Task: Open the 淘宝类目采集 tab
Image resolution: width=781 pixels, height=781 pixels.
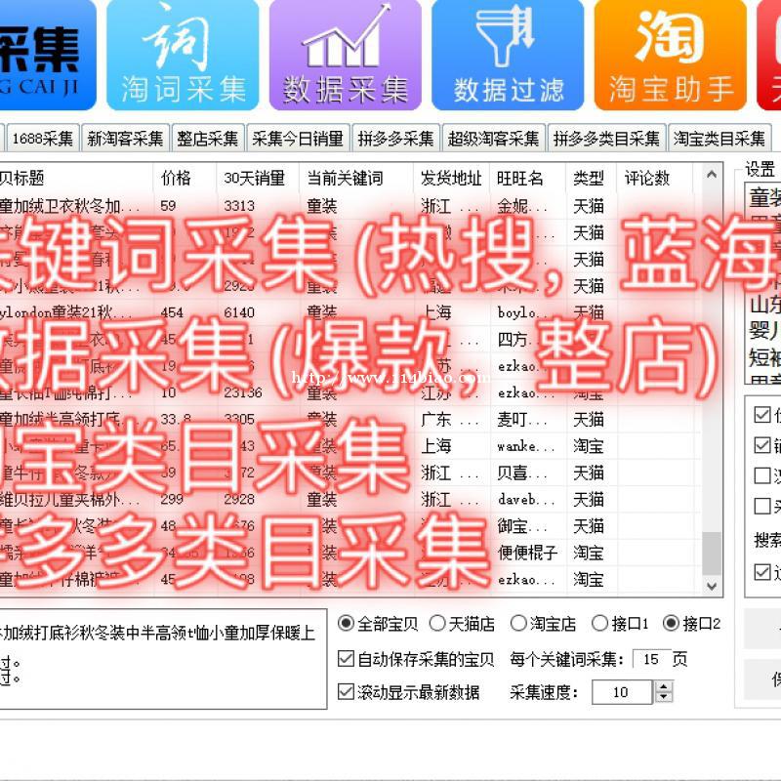Action: pyautogui.click(x=719, y=138)
